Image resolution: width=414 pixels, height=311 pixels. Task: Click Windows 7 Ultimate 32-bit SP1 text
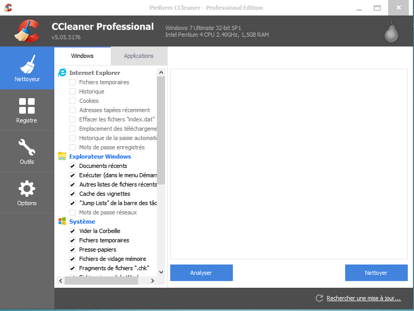(203, 28)
